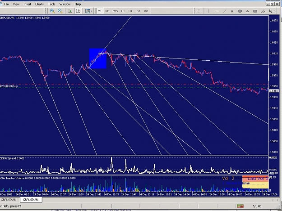Click the 24 Dec 11:43 time label
The height and width of the screenshot is (211, 282).
tap(93, 194)
